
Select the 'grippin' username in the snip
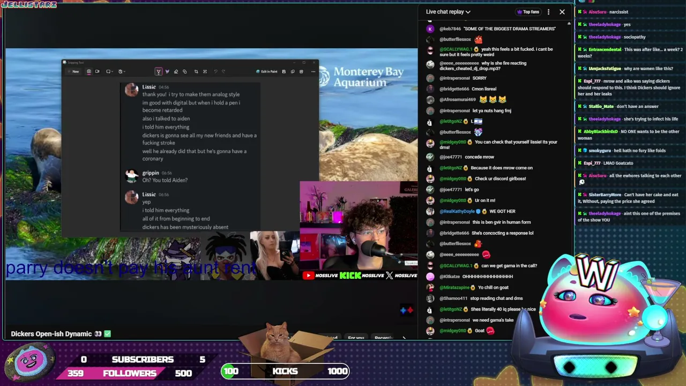[151, 173]
